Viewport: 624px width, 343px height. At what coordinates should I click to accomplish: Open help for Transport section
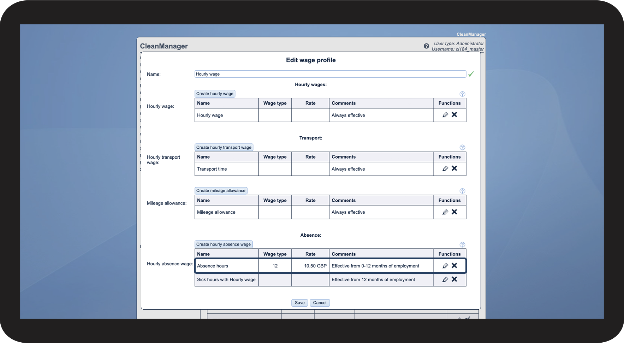click(462, 147)
